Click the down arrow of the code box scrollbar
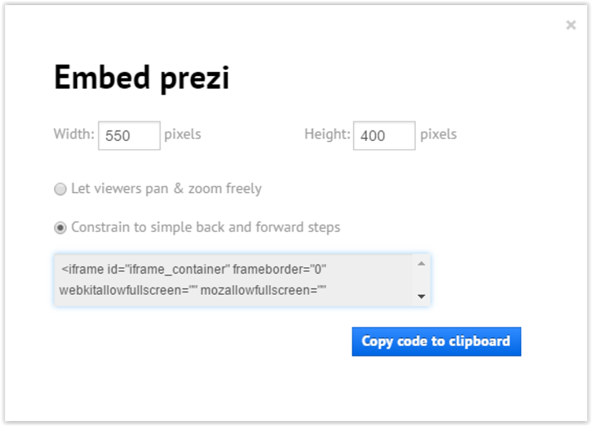 click(x=421, y=296)
